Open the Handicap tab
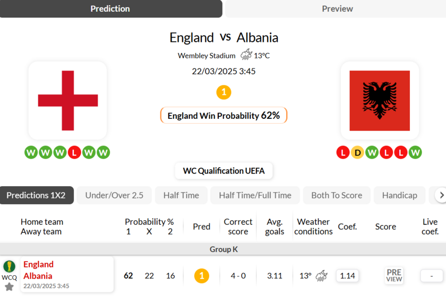 399,195
